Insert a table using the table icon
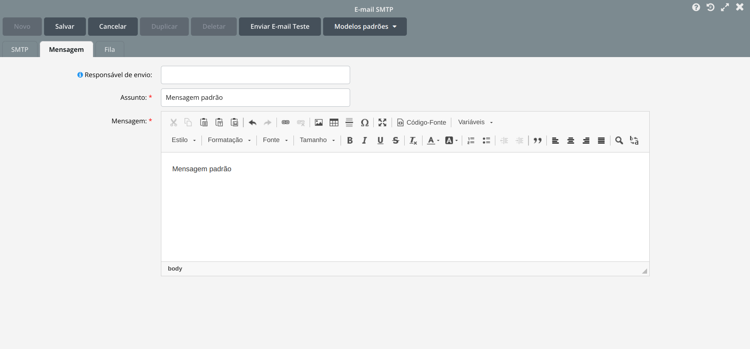Screen dimensions: 750x349 pyautogui.click(x=334, y=122)
